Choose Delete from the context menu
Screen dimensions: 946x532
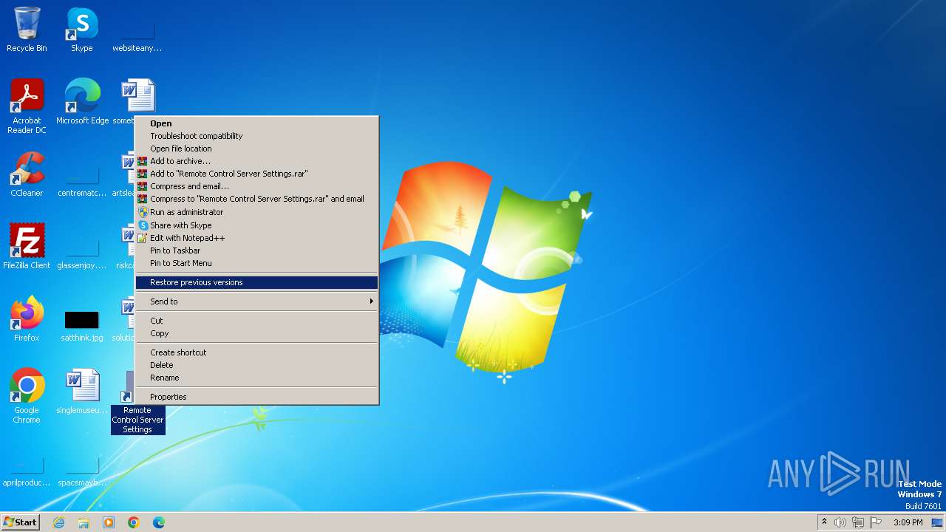pyautogui.click(x=257, y=365)
